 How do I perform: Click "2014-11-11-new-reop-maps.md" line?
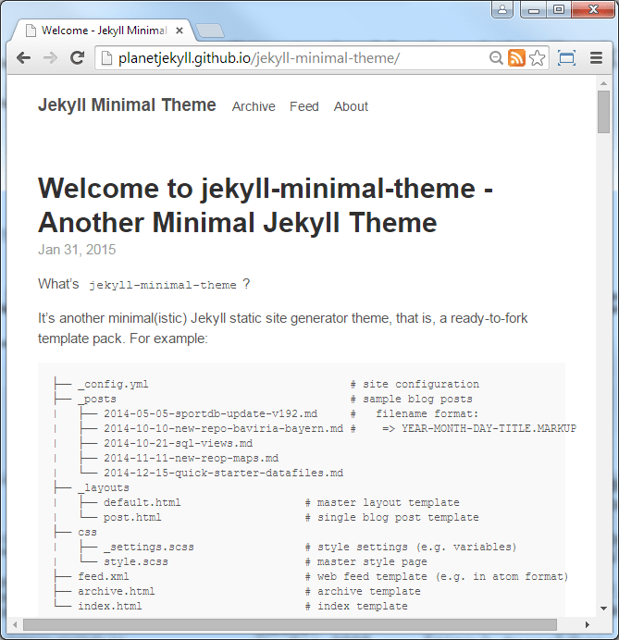tap(192, 458)
